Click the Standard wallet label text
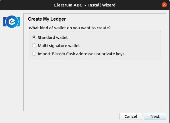This screenshot has width=170, height=123. coord(53,37)
